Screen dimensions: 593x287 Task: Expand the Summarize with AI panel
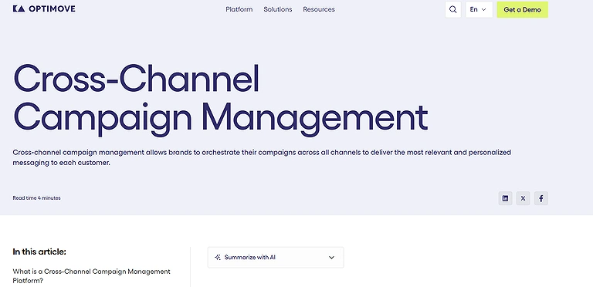point(276,258)
